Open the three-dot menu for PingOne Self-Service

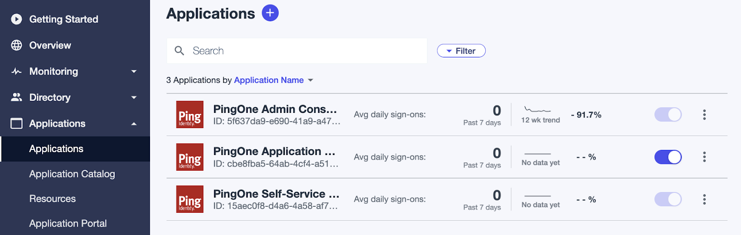tap(704, 199)
